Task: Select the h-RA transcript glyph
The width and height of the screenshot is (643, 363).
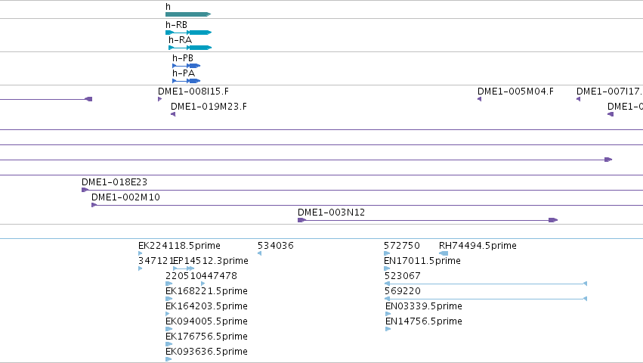Action: [x=190, y=48]
